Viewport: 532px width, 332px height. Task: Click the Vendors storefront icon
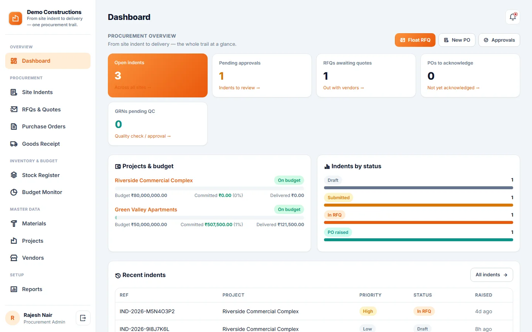[x=14, y=258]
